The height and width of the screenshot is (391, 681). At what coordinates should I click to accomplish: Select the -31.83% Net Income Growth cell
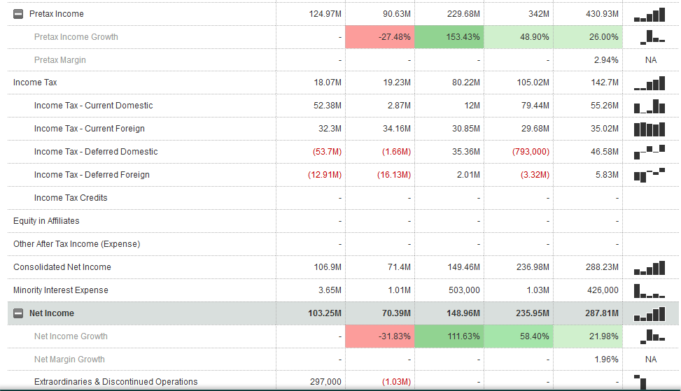(379, 336)
